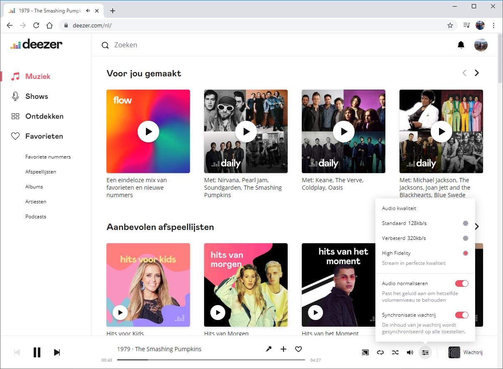Open the Hits van Morgen title
Image resolution: width=503 pixels, height=369 pixels.
click(226, 333)
